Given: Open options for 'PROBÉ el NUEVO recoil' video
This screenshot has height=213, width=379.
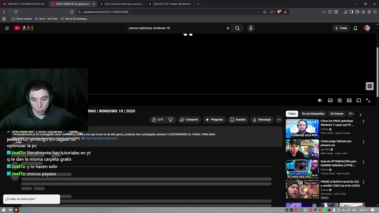Looking at the screenshot, I should [x=364, y=182].
